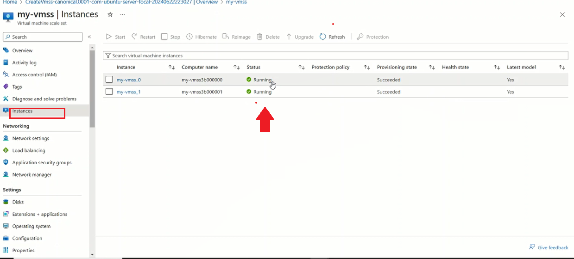The width and height of the screenshot is (574, 259).
Task: Click the Load balancing icon
Action: pos(6,150)
